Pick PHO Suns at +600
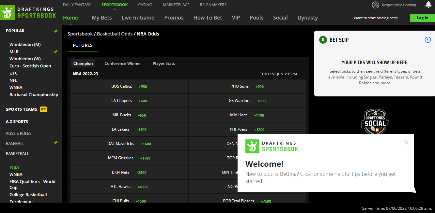The image size is (435, 213). [x=247, y=87]
